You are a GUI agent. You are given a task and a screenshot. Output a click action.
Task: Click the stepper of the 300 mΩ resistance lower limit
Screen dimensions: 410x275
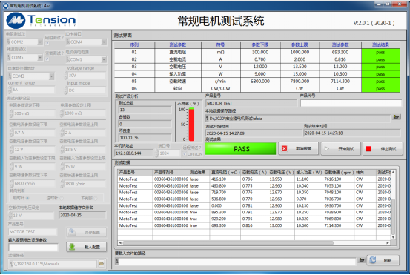(11, 113)
